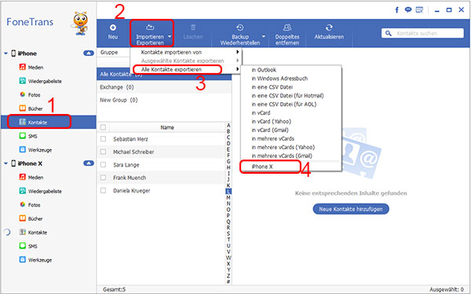Image resolution: width=471 pixels, height=294 pixels.
Task: Click the Kontakte suchen search field
Action: (x=422, y=33)
